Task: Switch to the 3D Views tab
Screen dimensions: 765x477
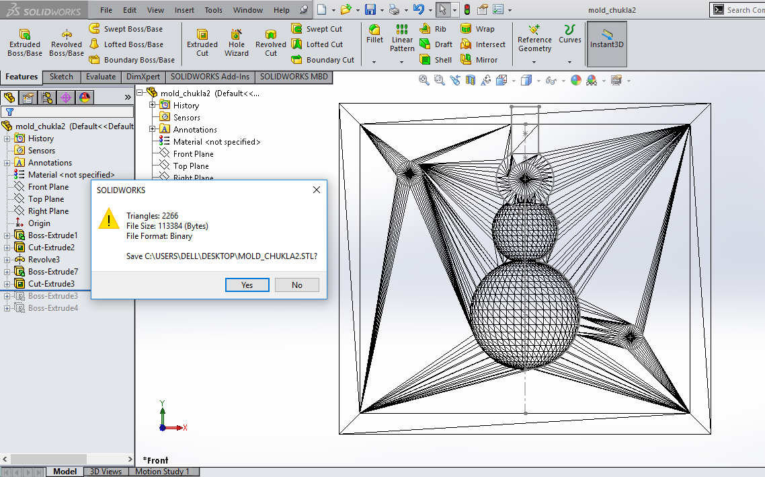Action: 106,472
